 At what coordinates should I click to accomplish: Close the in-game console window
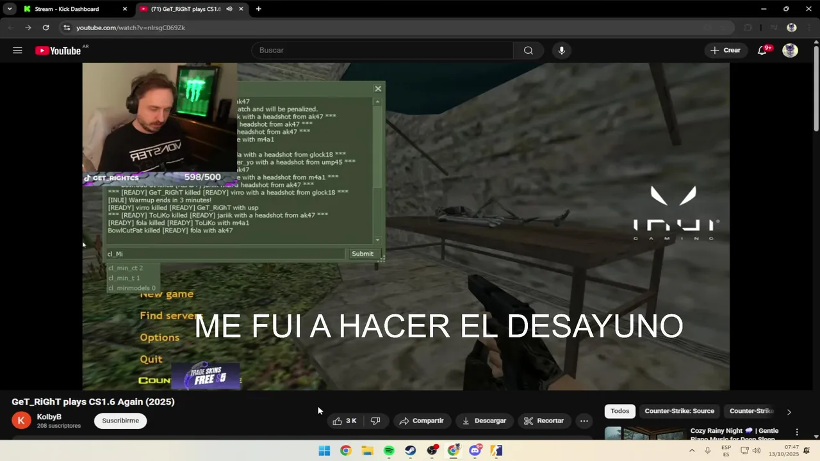click(x=378, y=89)
